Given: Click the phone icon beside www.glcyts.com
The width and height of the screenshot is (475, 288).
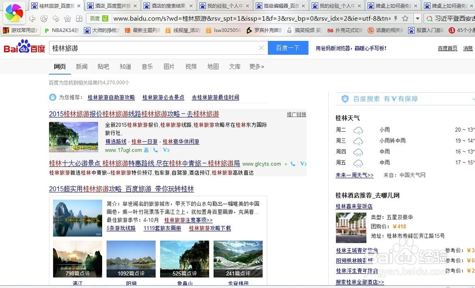Looking at the screenshot, I should (x=293, y=163).
